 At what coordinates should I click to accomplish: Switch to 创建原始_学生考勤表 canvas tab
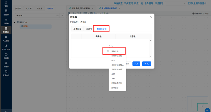pos(80,8)
